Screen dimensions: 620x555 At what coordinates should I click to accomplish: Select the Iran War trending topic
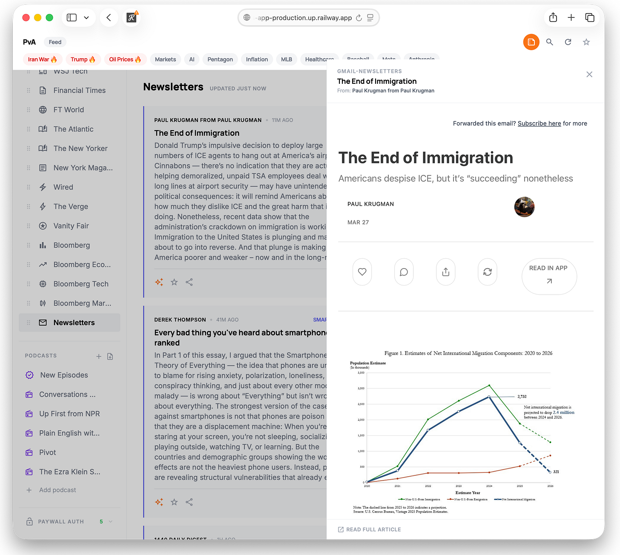click(x=43, y=59)
